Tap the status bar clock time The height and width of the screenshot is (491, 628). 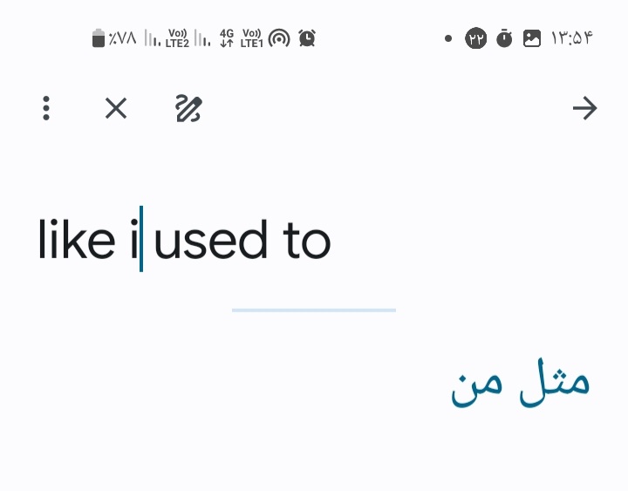tap(571, 38)
